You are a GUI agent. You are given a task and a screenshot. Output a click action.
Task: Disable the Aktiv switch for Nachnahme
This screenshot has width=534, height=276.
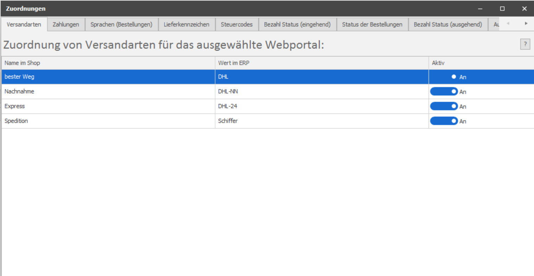pyautogui.click(x=444, y=92)
